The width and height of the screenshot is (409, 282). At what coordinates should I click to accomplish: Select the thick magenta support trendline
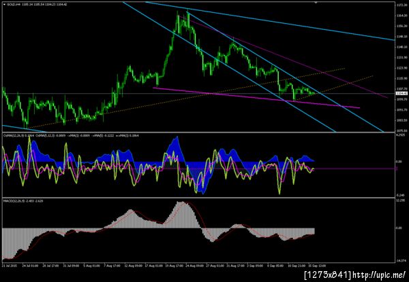(256, 98)
